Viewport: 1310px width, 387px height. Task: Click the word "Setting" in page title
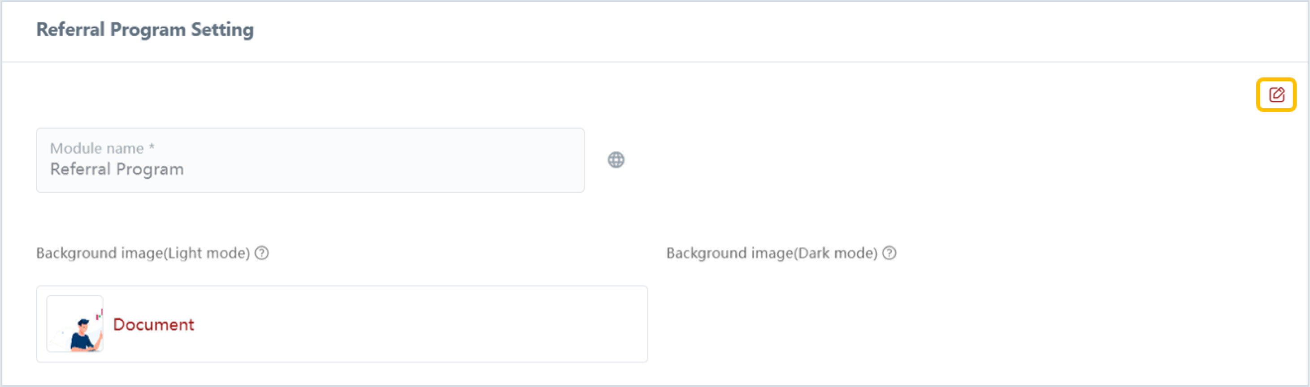tap(222, 30)
